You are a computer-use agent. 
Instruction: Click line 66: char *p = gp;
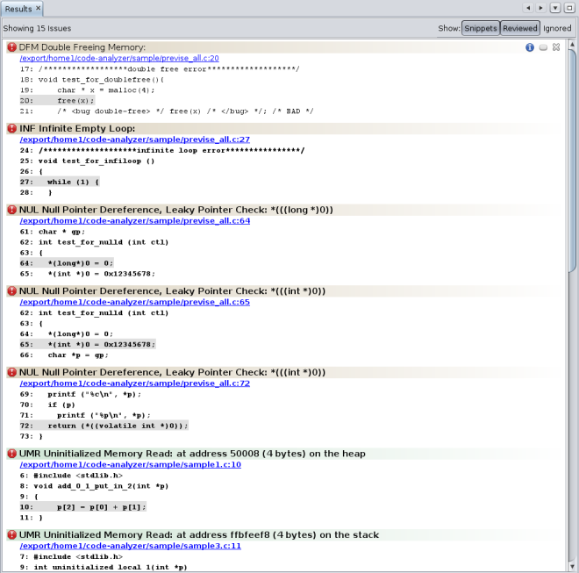point(64,355)
